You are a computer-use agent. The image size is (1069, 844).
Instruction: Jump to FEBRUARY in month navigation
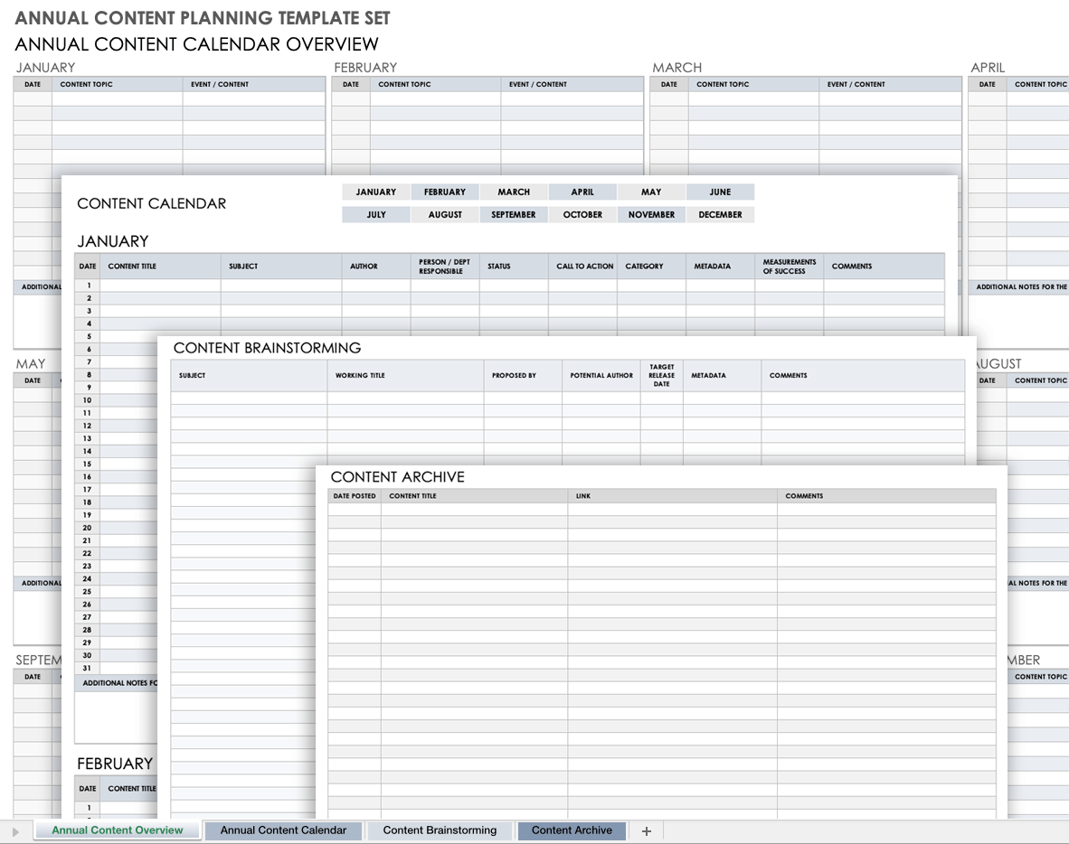(x=445, y=192)
